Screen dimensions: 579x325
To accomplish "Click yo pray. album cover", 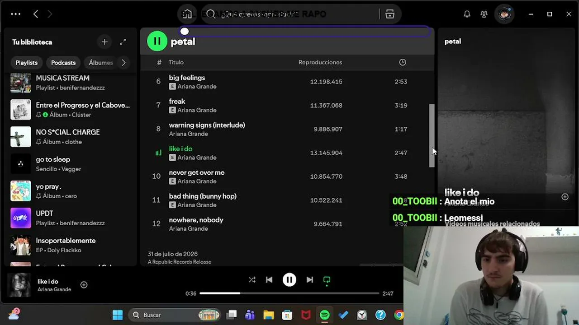I will tap(21, 191).
